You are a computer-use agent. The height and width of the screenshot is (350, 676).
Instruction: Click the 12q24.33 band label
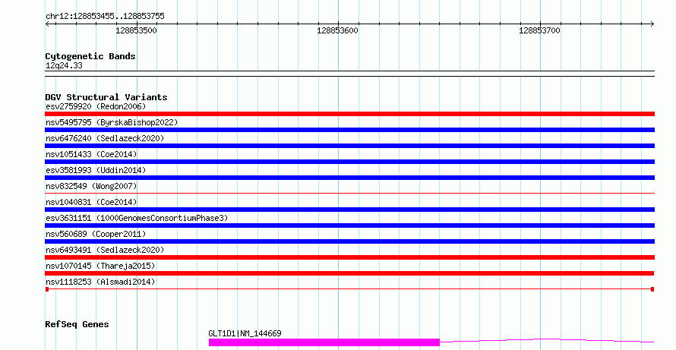click(x=64, y=65)
